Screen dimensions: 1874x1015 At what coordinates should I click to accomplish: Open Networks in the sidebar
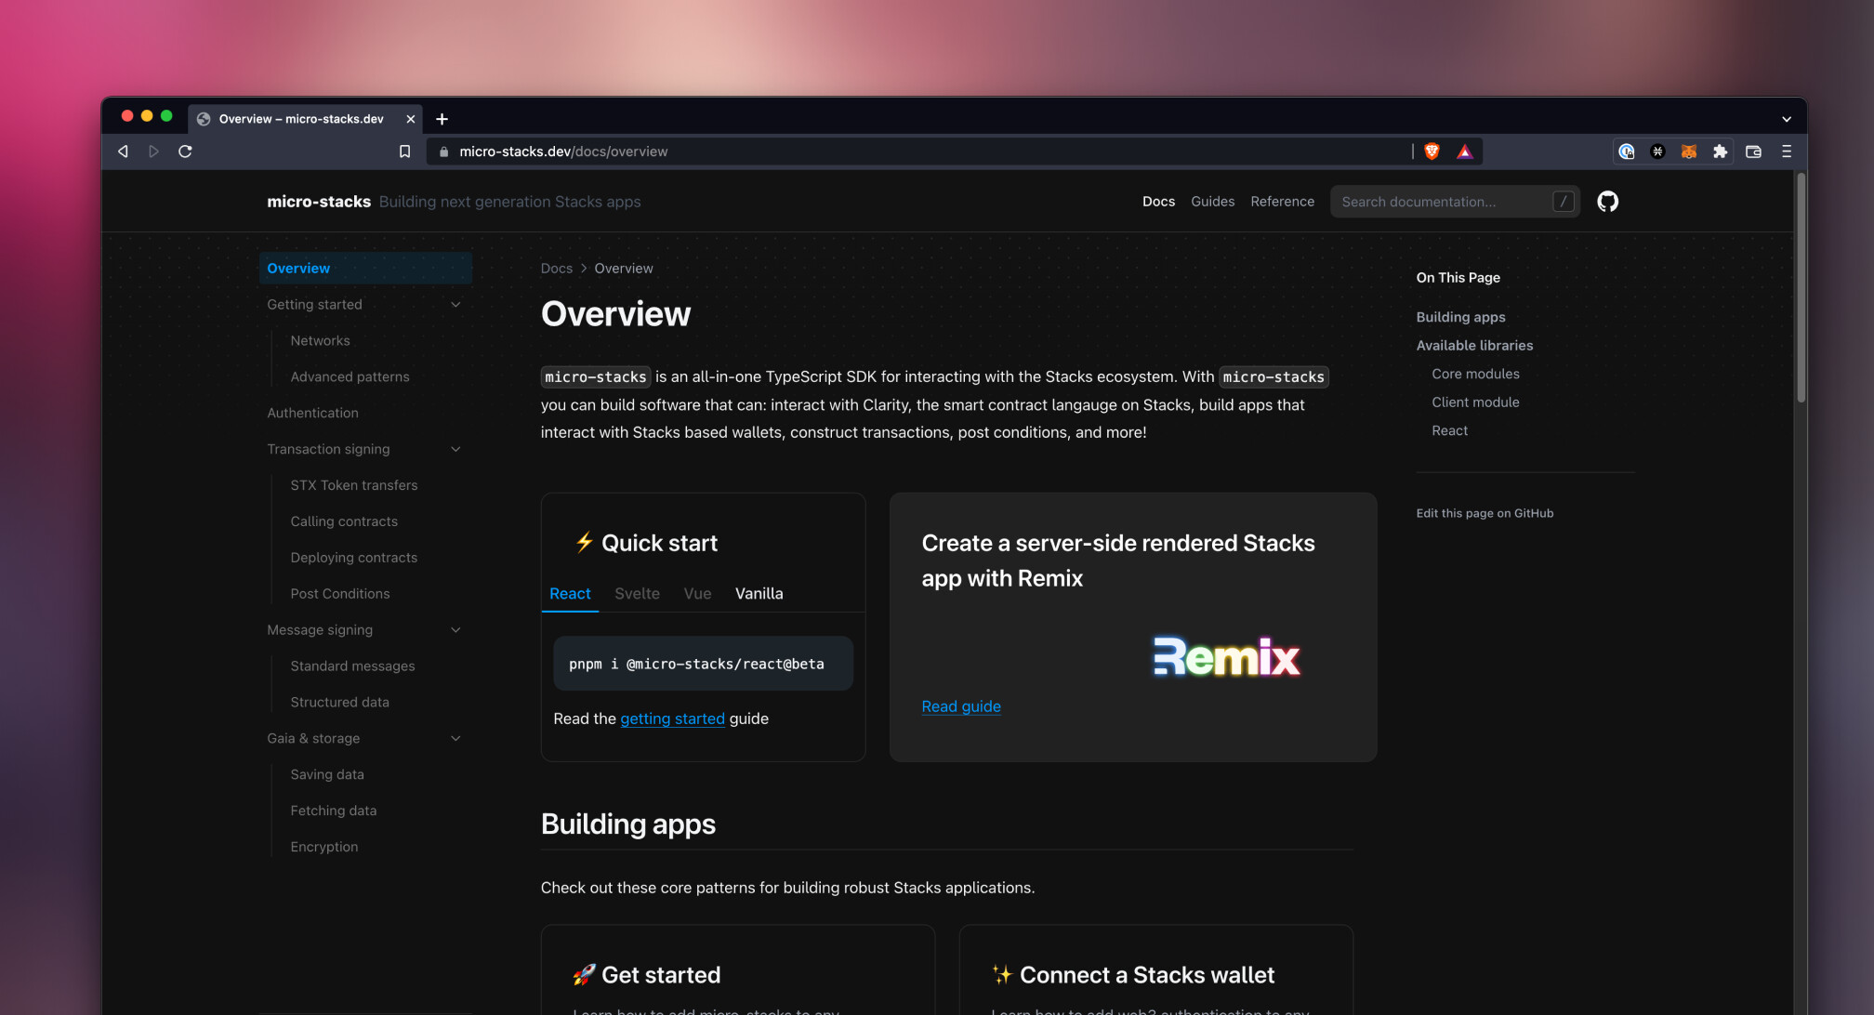pyautogui.click(x=320, y=341)
